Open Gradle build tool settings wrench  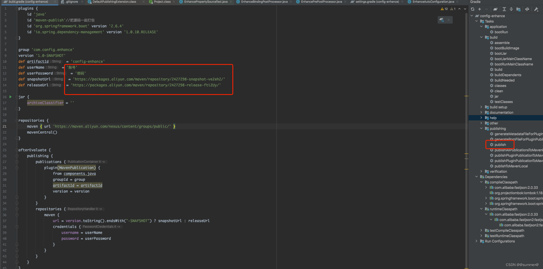click(x=536, y=9)
